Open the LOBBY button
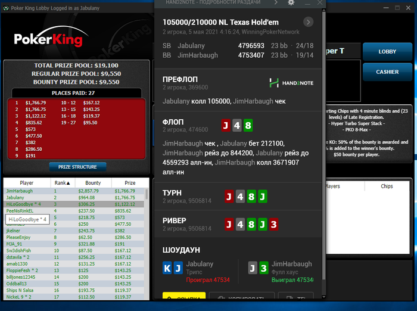Image resolution: width=417 pixels, height=311 pixels. pyautogui.click(x=387, y=52)
